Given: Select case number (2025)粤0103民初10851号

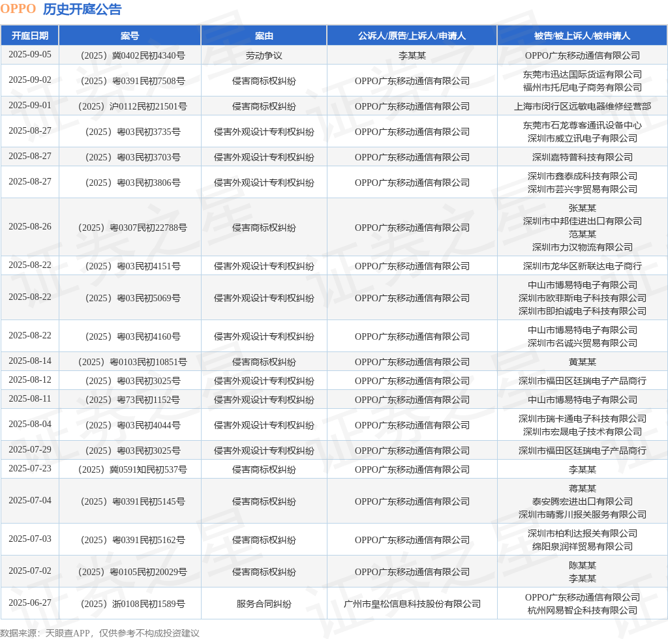Looking at the screenshot, I should click(132, 362).
